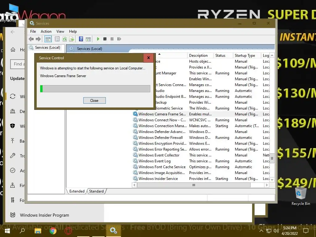Click the Windows Insider Service gear icon
Image resolution: width=316 pixels, height=237 pixels.
coord(135,178)
